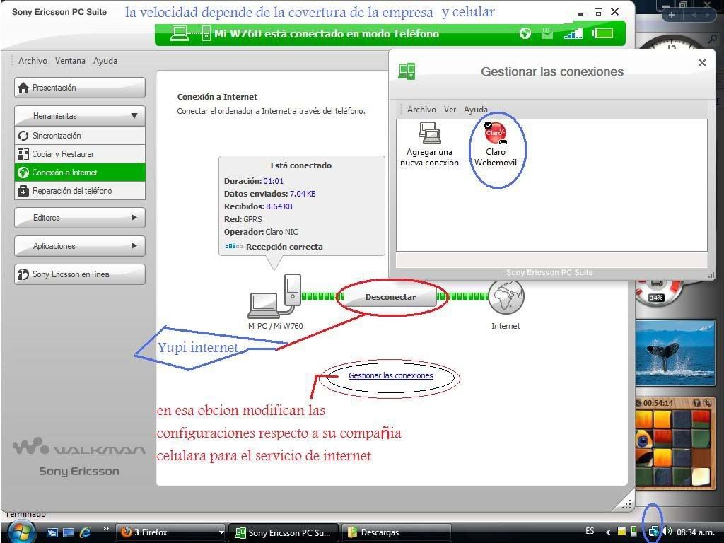
Task: Click the phone tray icon
Action: click(x=634, y=532)
